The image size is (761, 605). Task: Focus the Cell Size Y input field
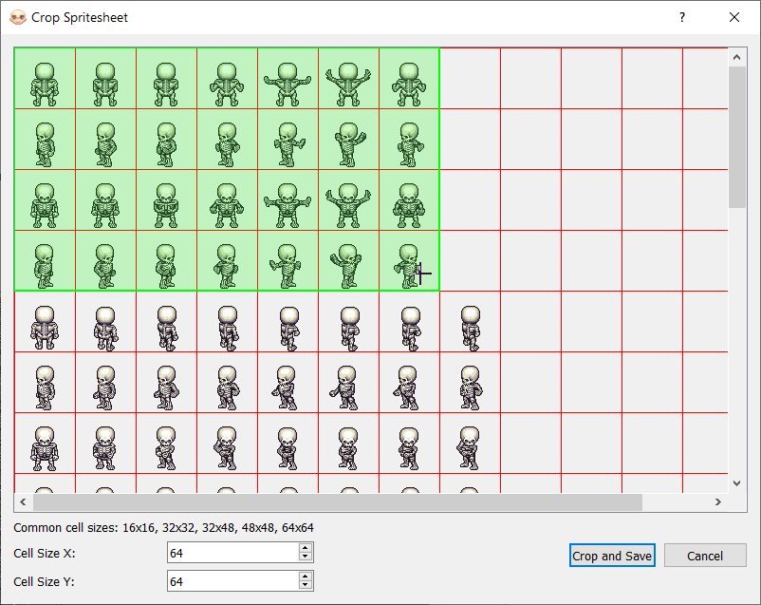pyautogui.click(x=232, y=581)
